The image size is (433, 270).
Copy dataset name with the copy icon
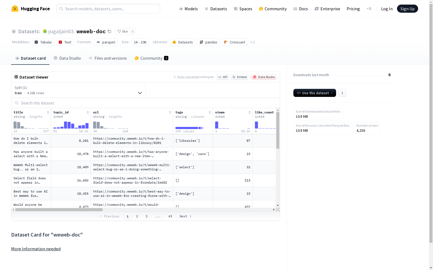[x=109, y=31]
